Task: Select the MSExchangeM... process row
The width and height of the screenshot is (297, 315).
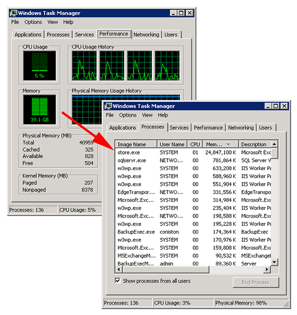Action: pyautogui.click(x=193, y=256)
